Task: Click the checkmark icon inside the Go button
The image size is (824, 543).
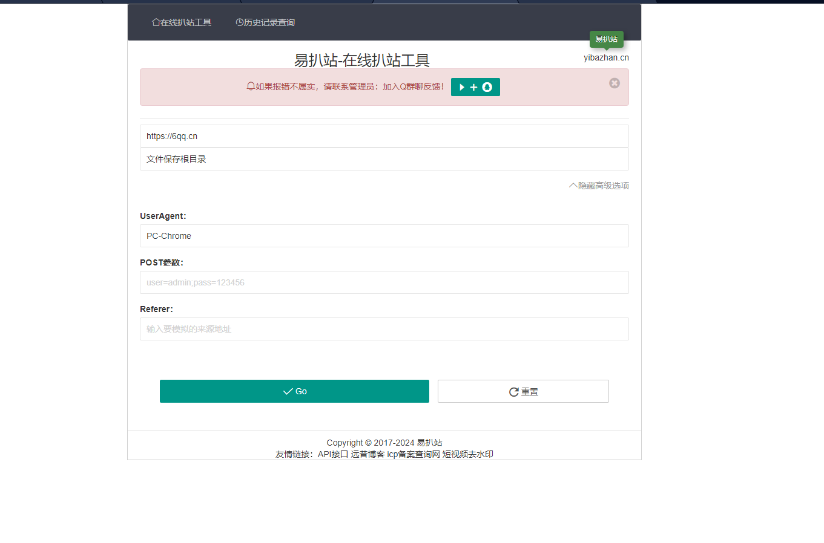Action: [x=287, y=391]
